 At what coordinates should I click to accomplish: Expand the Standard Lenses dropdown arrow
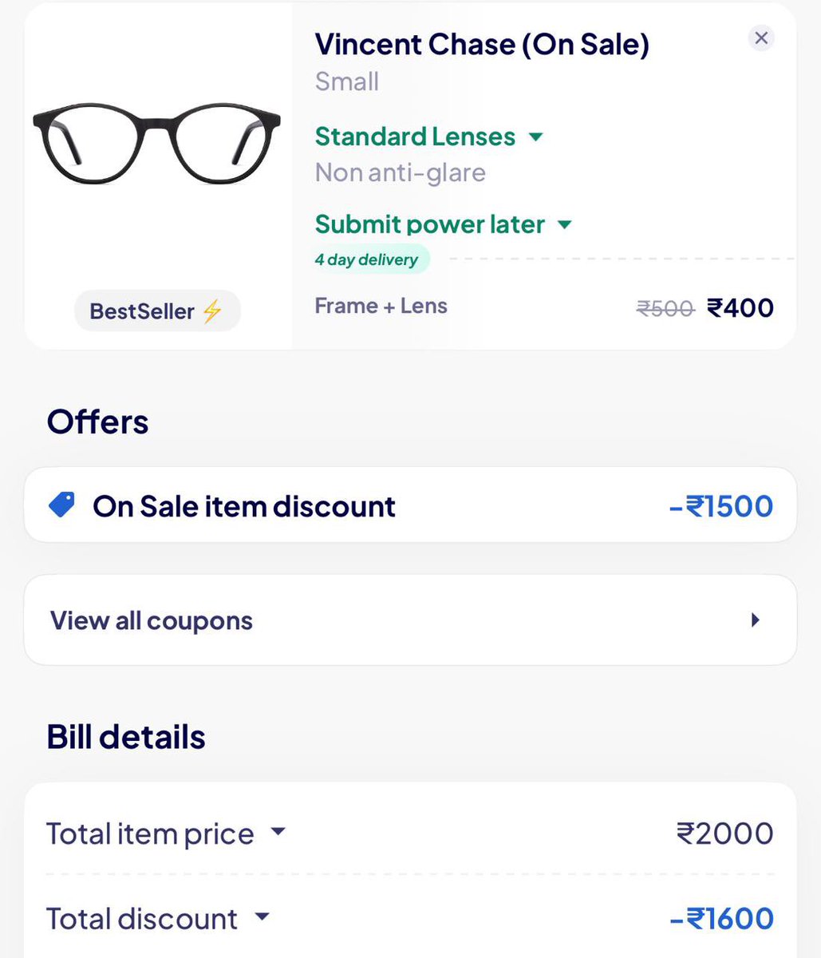(536, 137)
